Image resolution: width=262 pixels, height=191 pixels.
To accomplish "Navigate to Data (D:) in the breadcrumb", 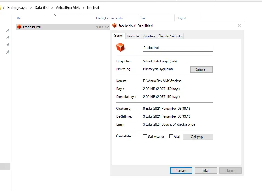I will coord(42,8).
